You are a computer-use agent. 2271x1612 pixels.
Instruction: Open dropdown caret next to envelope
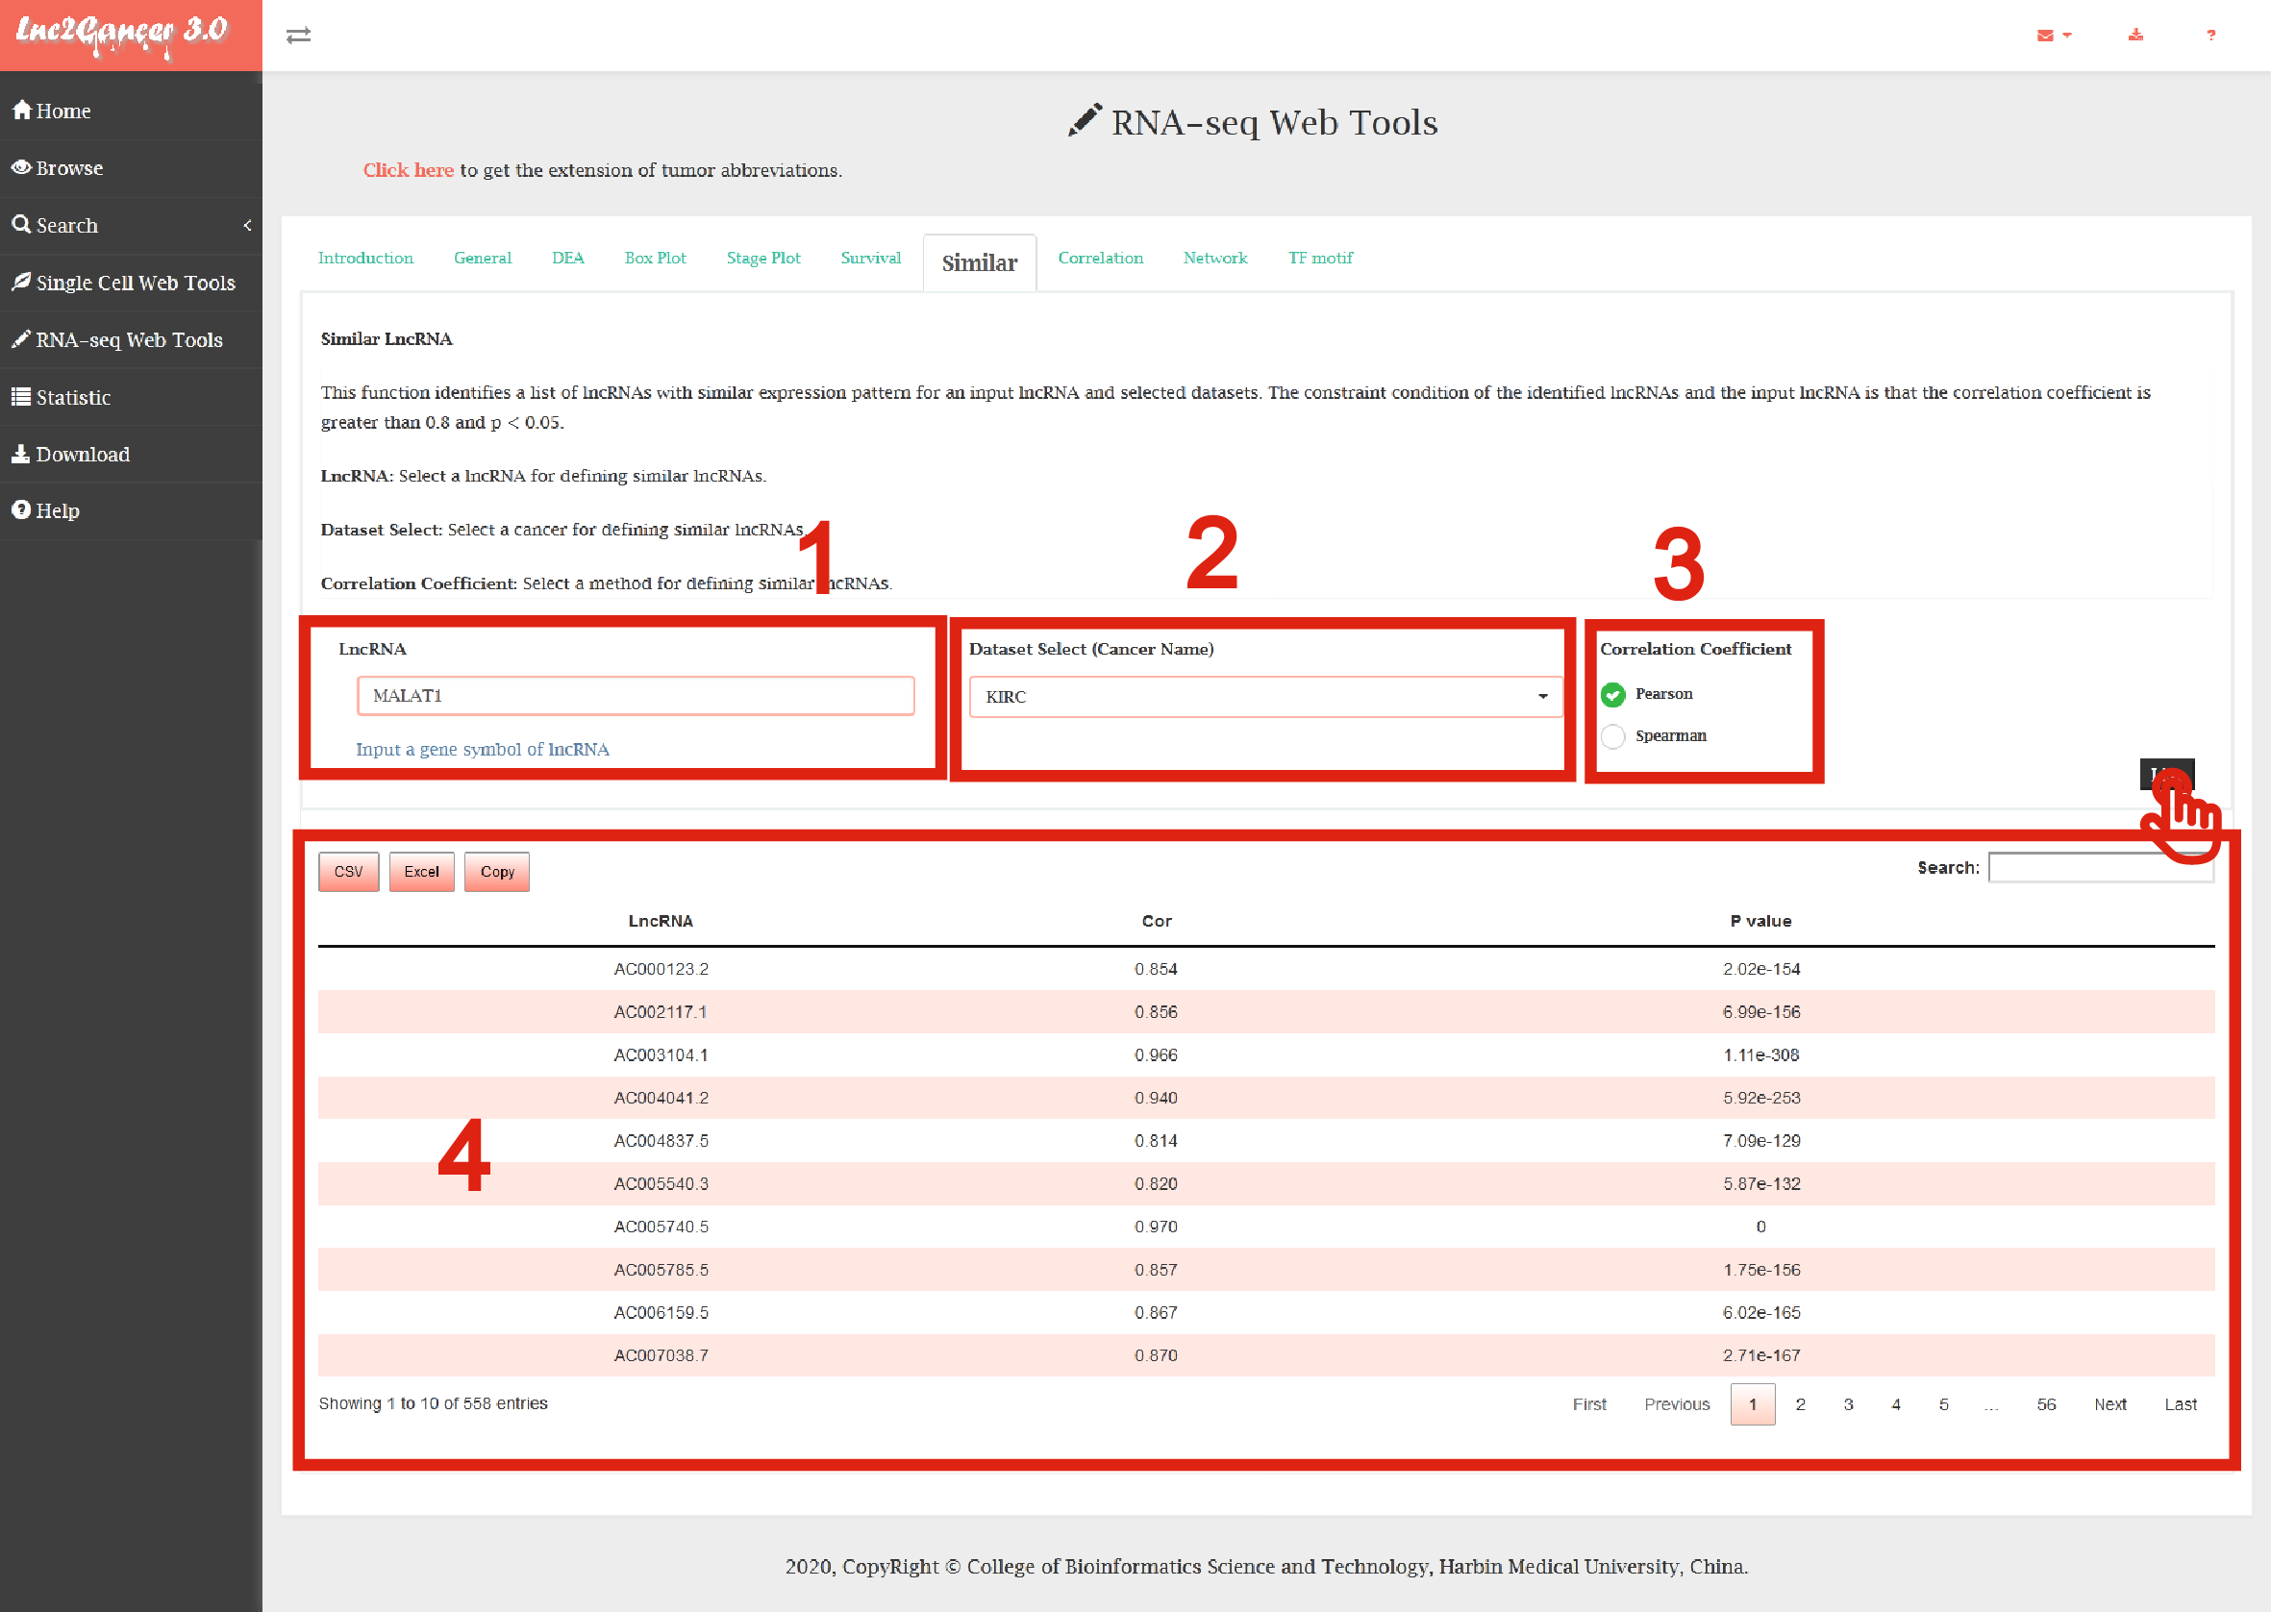coord(2067,36)
